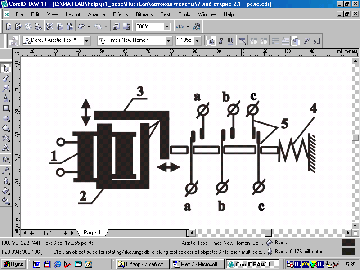
Task: Select the Text tool
Action: click(6, 148)
